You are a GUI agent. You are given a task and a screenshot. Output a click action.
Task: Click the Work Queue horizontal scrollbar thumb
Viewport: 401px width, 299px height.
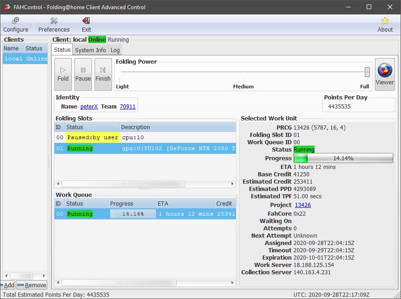[x=119, y=283]
